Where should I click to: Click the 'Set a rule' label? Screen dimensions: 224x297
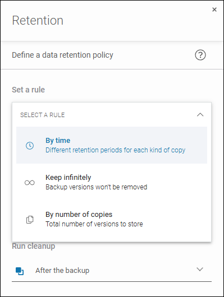[x=28, y=90]
